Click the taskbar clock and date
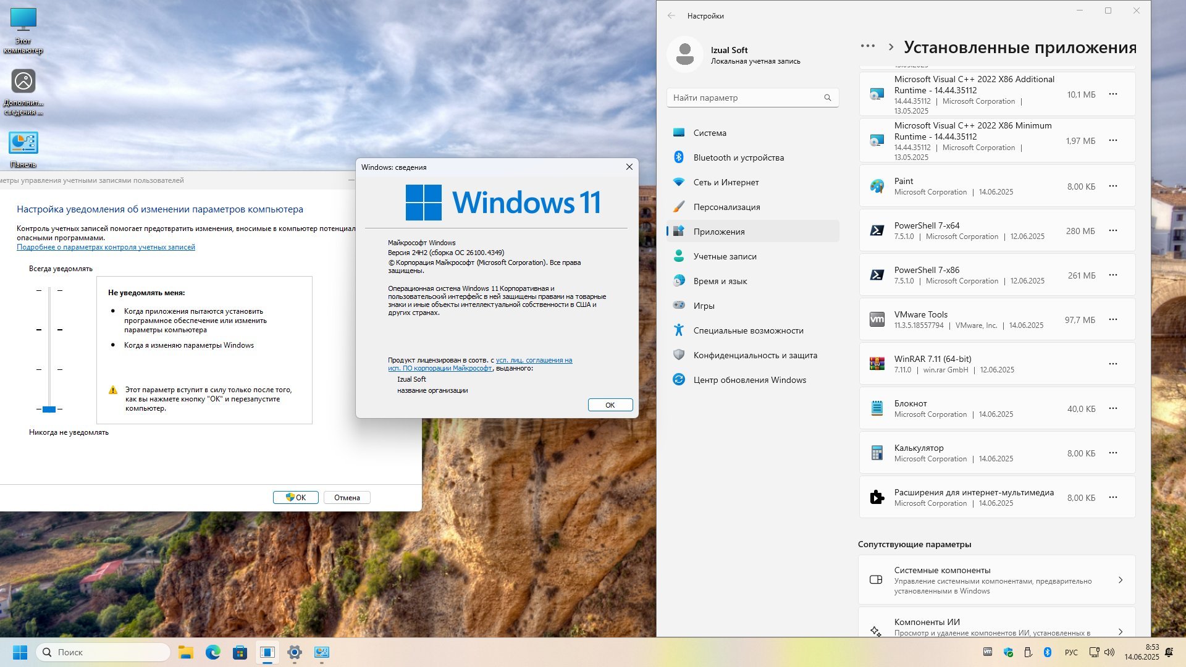Image resolution: width=1186 pixels, height=667 pixels. [1142, 652]
